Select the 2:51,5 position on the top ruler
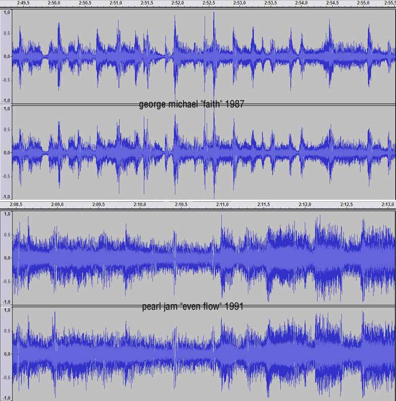Screen dimensions: 396x401 pyautogui.click(x=147, y=3)
